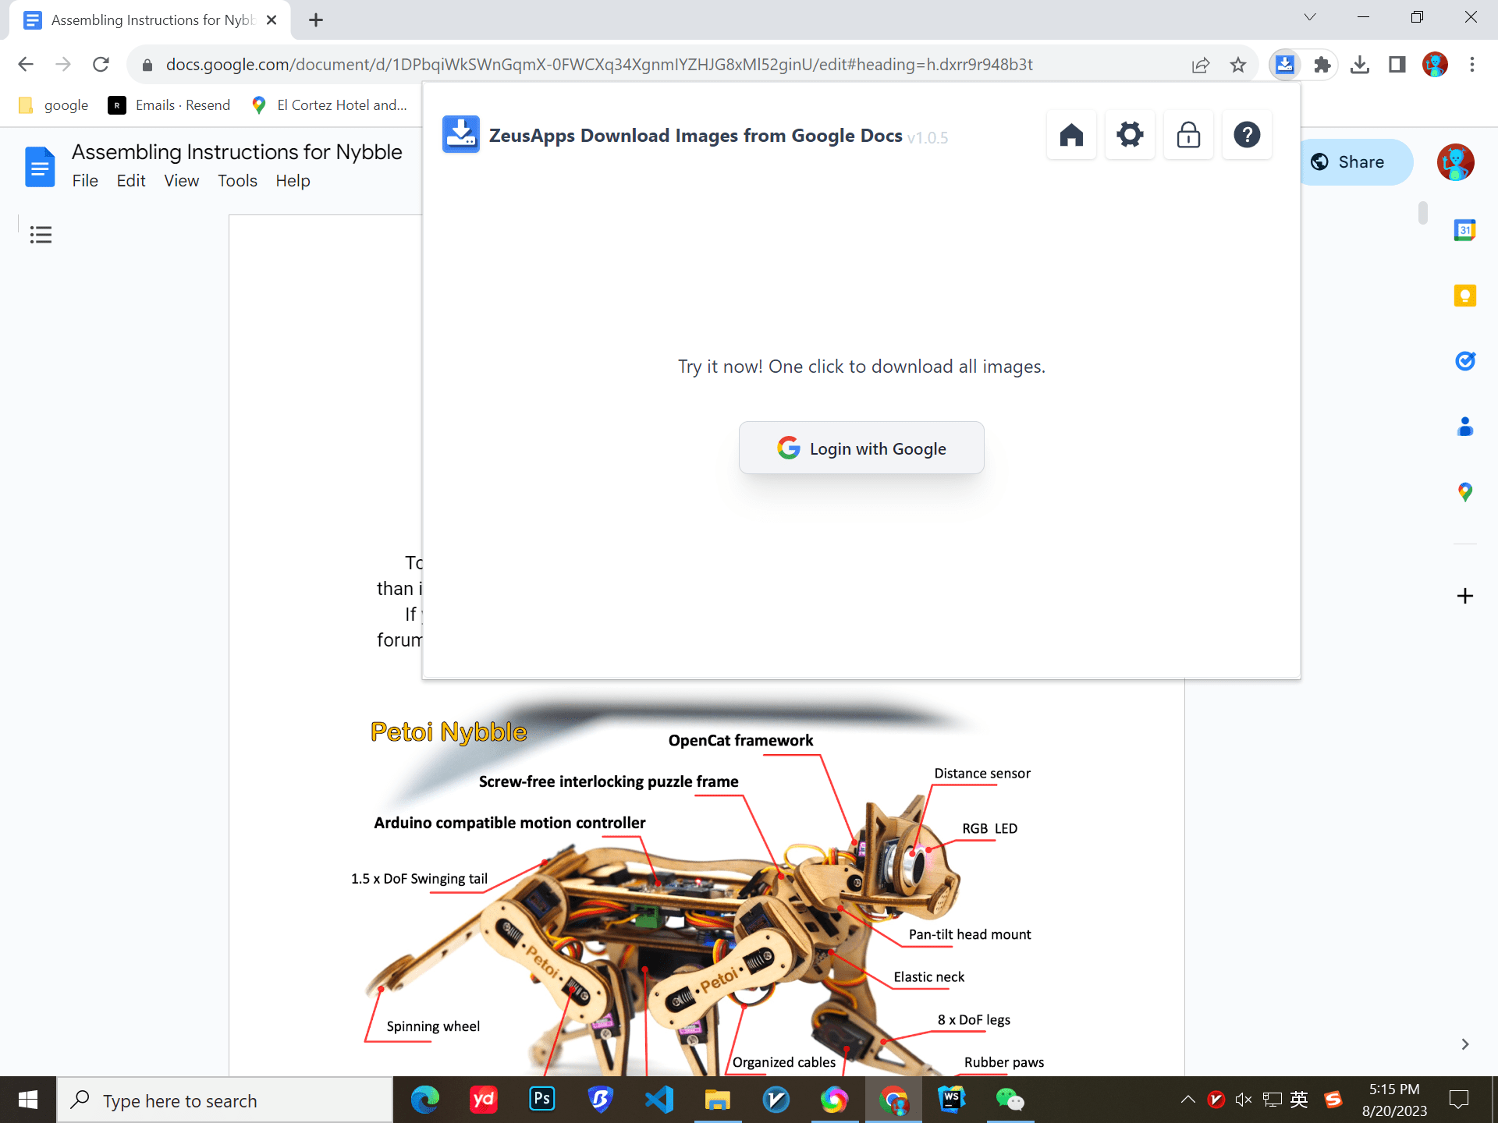
Task: Open Emails · Resend bookmark
Action: pyautogui.click(x=169, y=105)
